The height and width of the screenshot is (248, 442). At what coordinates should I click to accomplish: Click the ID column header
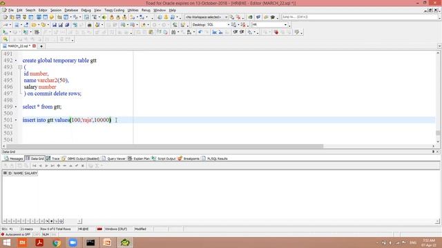[10, 173]
